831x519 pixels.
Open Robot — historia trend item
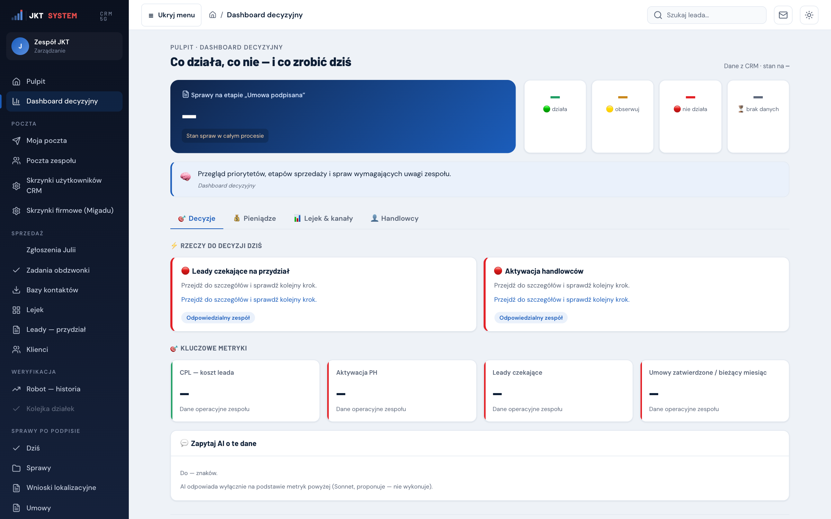point(64,389)
